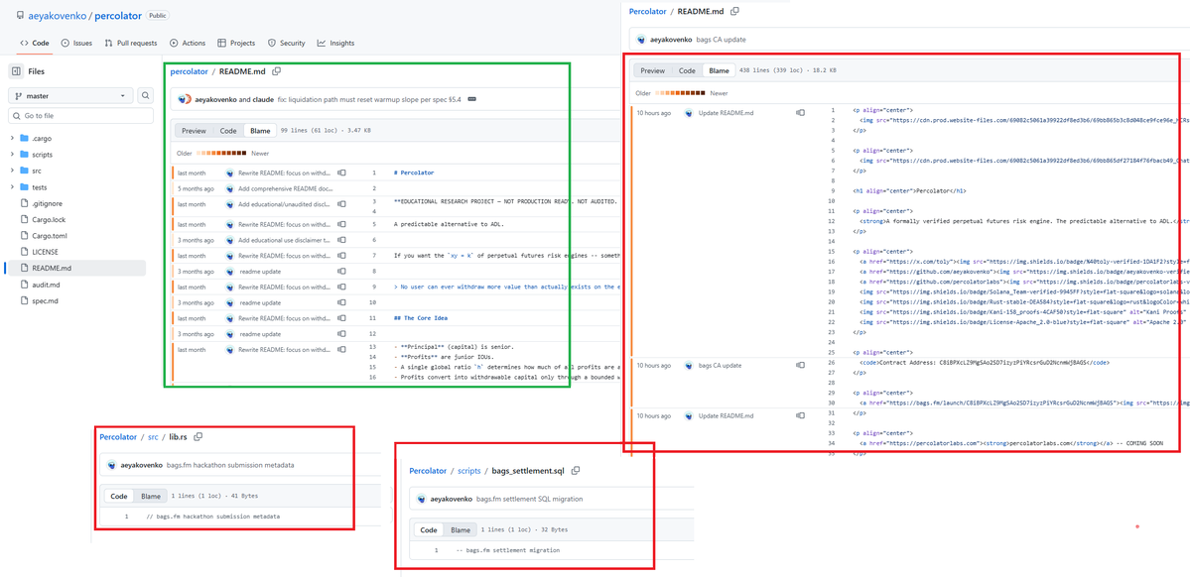Open the Actions tab
Image resolution: width=1190 pixels, height=577 pixels.
pos(188,44)
